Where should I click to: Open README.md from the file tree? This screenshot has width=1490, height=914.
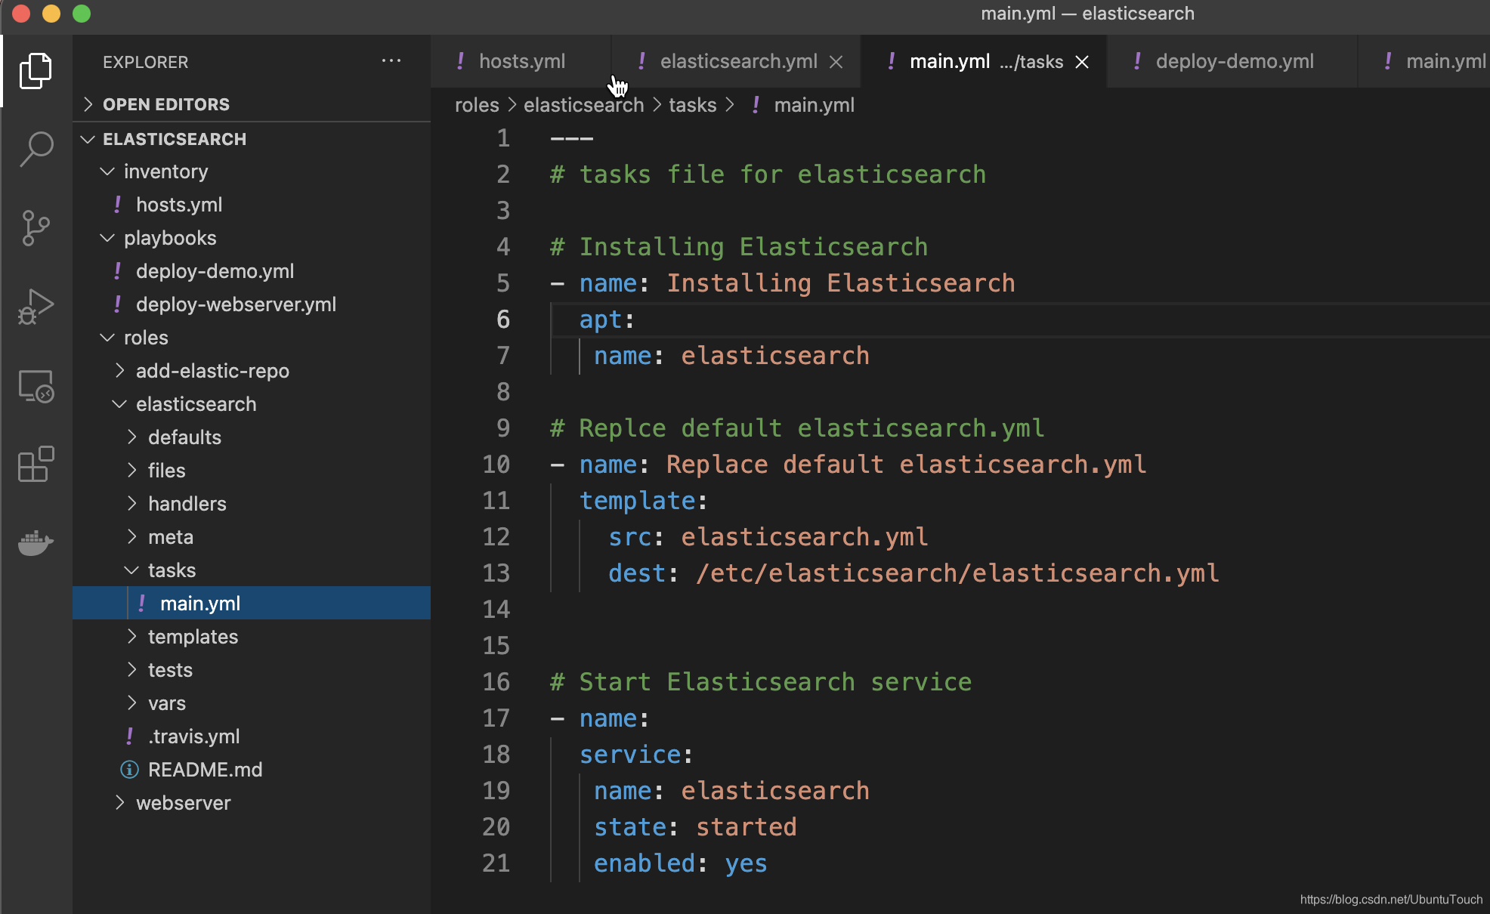click(x=205, y=770)
